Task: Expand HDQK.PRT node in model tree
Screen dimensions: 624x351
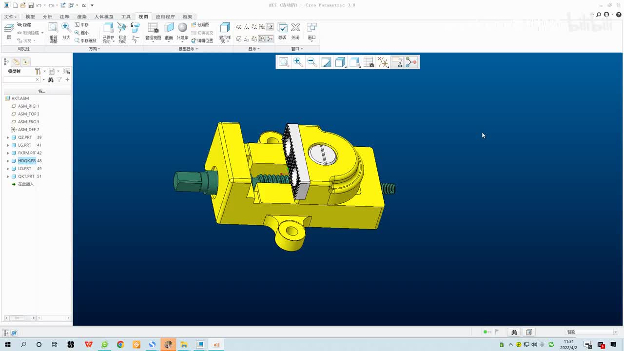Action: pos(8,161)
